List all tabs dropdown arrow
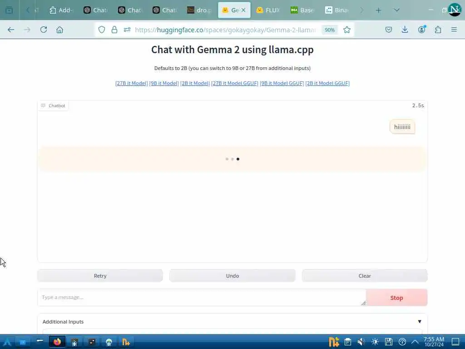Image resolution: width=465 pixels, height=349 pixels. tap(396, 10)
